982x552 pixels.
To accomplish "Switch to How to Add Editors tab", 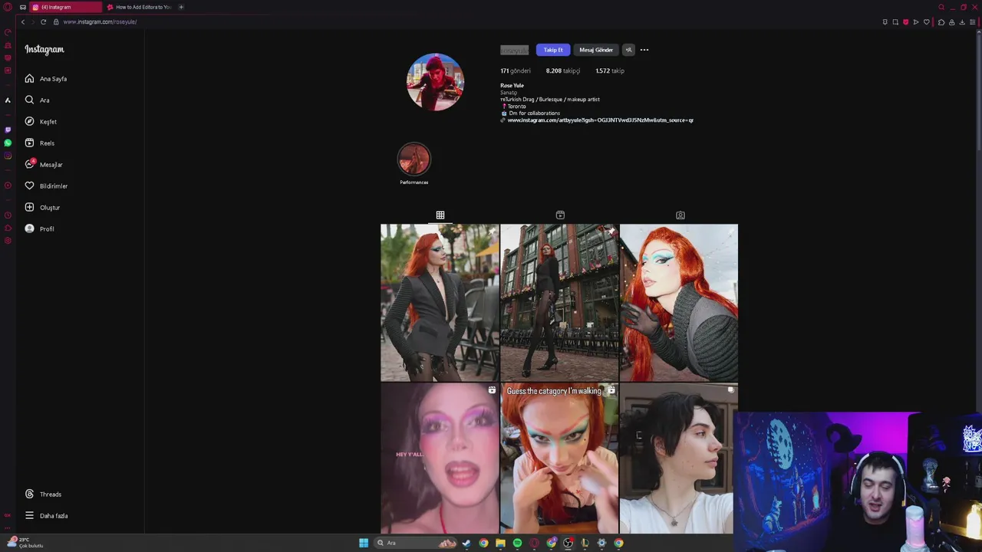I will point(139,7).
